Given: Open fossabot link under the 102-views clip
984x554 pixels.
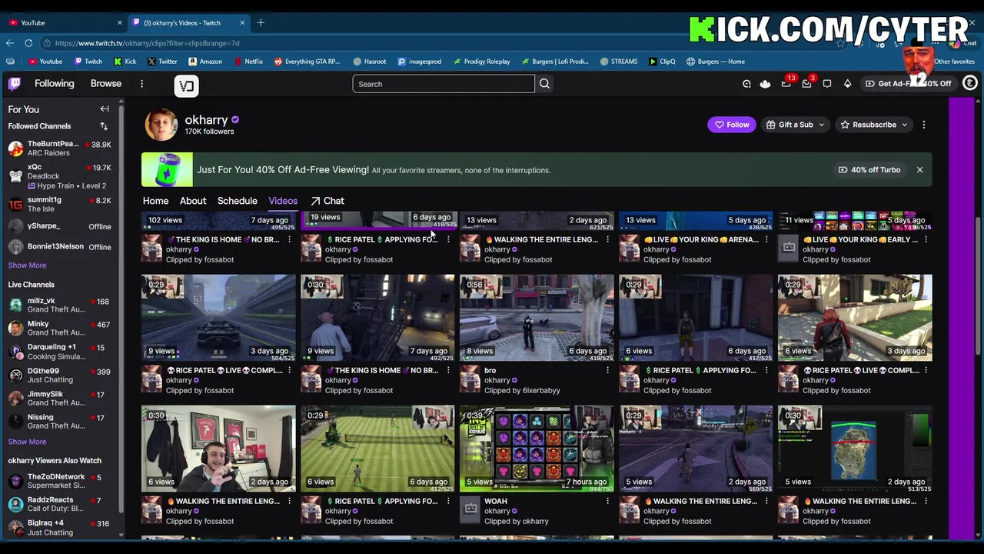Looking at the screenshot, I should [218, 260].
